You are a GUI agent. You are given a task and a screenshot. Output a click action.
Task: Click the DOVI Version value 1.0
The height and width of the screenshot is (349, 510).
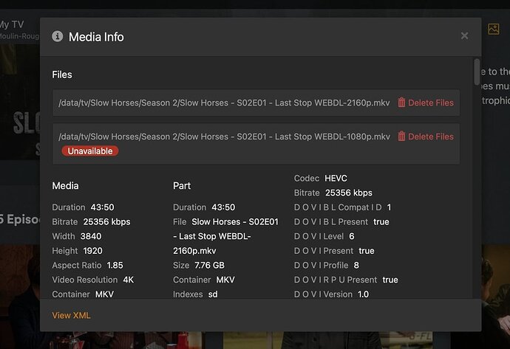coord(364,294)
